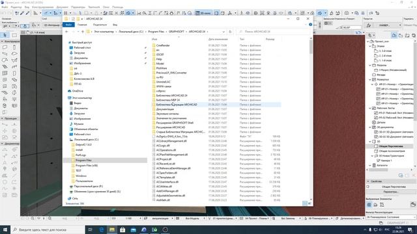Click the Параметры... button in Navigator

[x=391, y=192]
